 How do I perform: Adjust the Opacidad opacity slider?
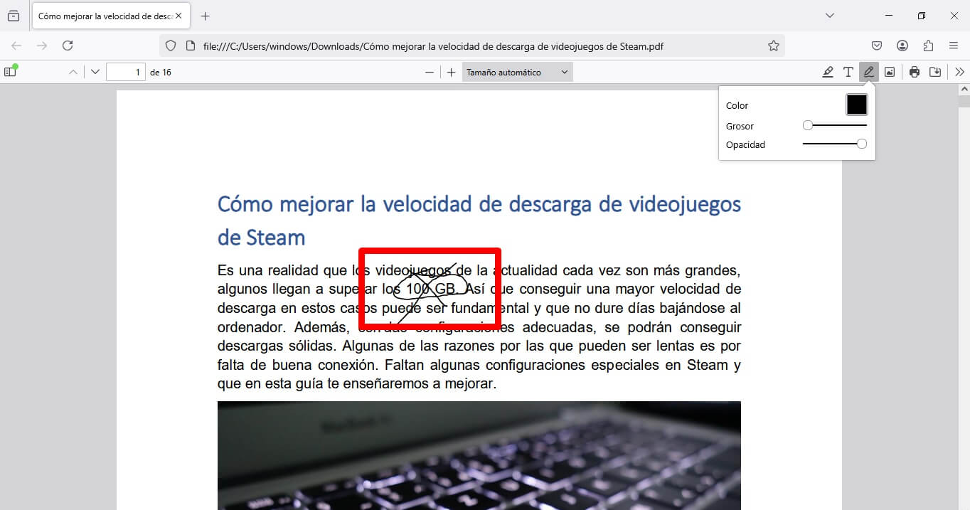835,144
